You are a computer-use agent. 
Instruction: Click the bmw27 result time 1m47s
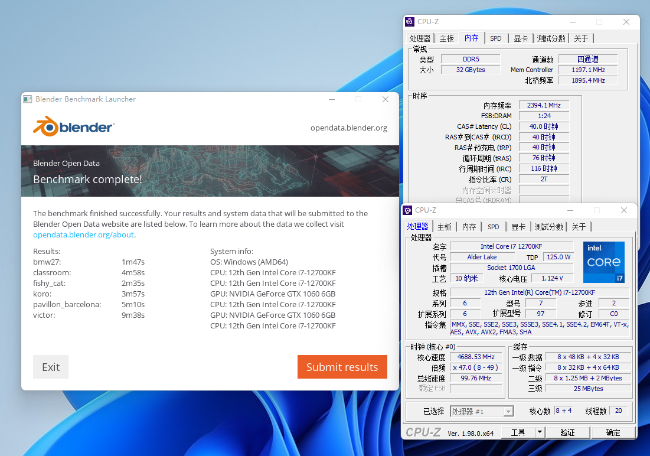pos(133,262)
